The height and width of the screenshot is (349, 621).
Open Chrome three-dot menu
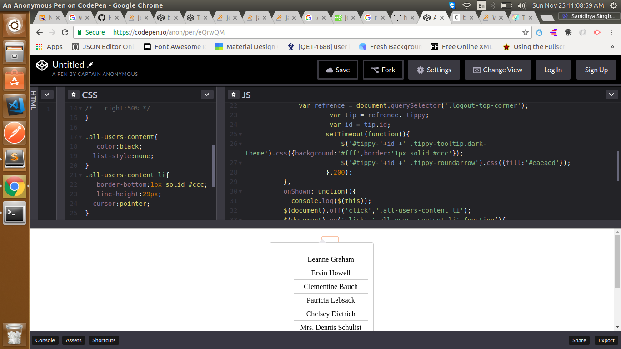612,32
